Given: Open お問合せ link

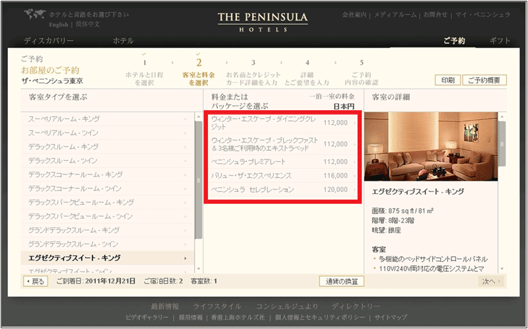Looking at the screenshot, I should tap(436, 15).
